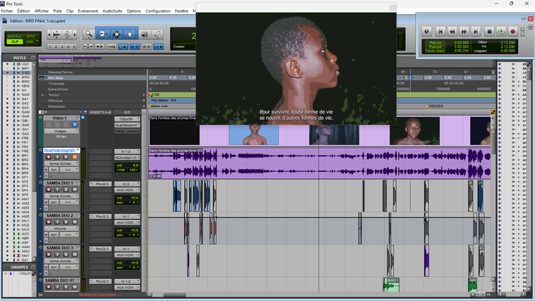Mute the SAMBA DUO 1 track
535x301 pixels.
point(74,190)
